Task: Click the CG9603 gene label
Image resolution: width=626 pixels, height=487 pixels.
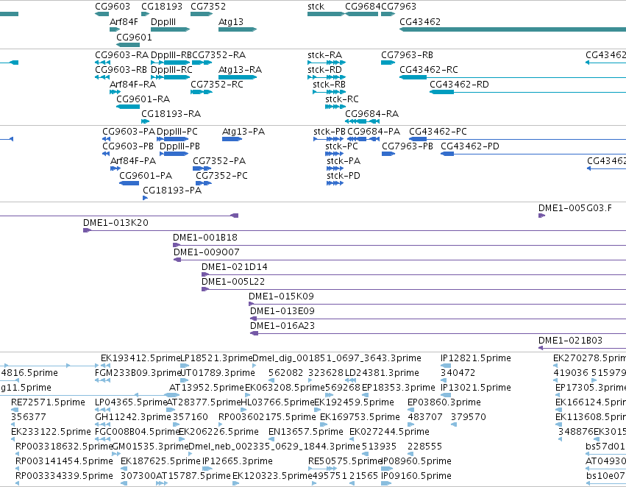Action: [x=113, y=7]
